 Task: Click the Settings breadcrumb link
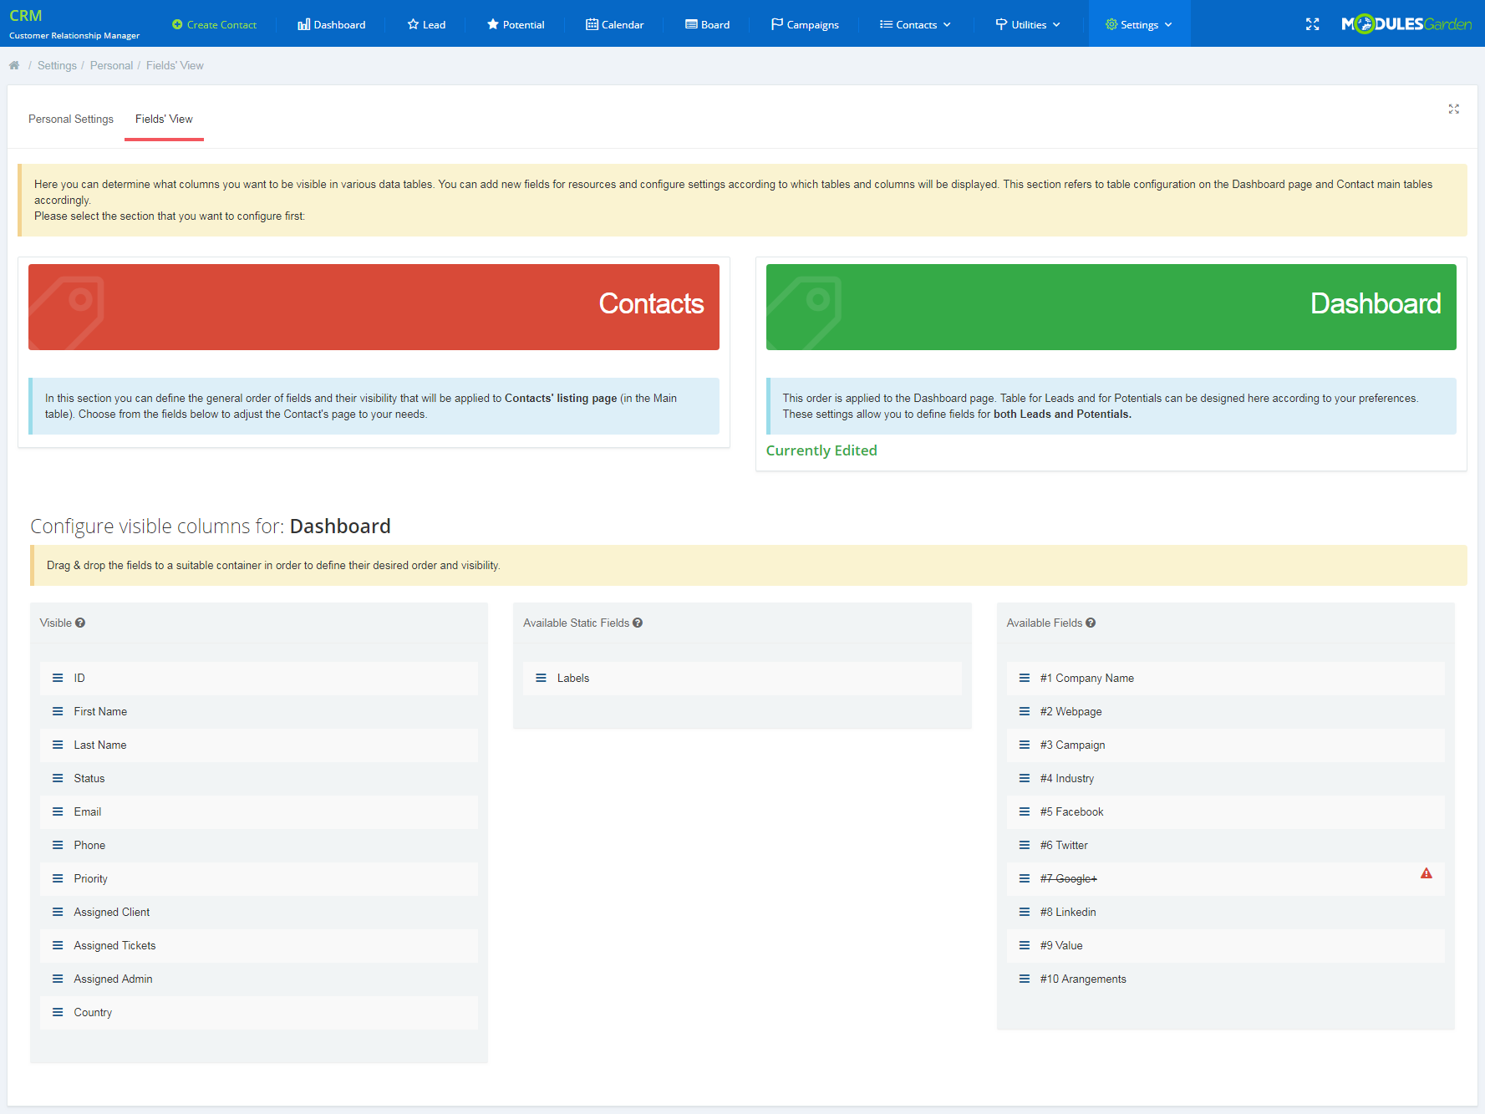pos(57,65)
